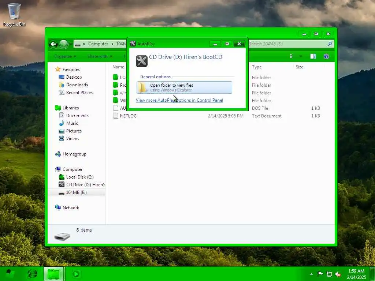The image size is (375, 281).
Task: Open the Music library
Action: 72,123
